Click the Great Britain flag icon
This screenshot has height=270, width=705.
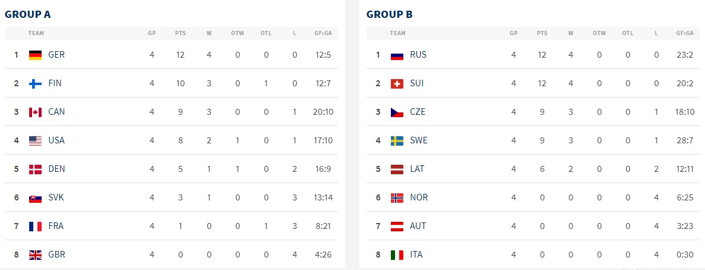point(35,255)
